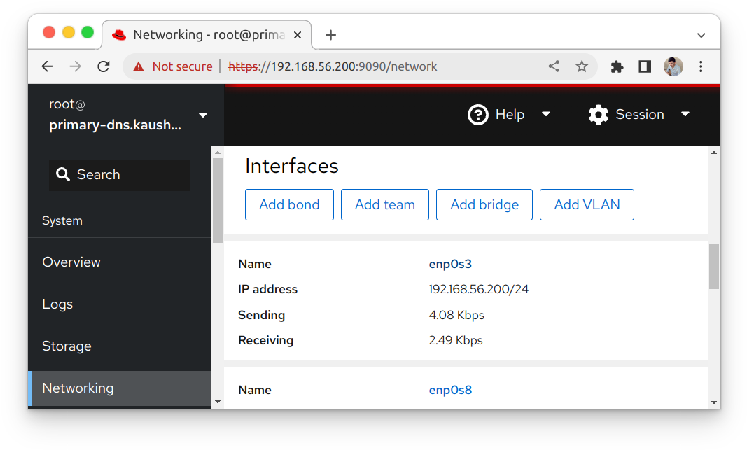Click the search magnifier in the sidebar
The image size is (747, 450).
tap(63, 174)
